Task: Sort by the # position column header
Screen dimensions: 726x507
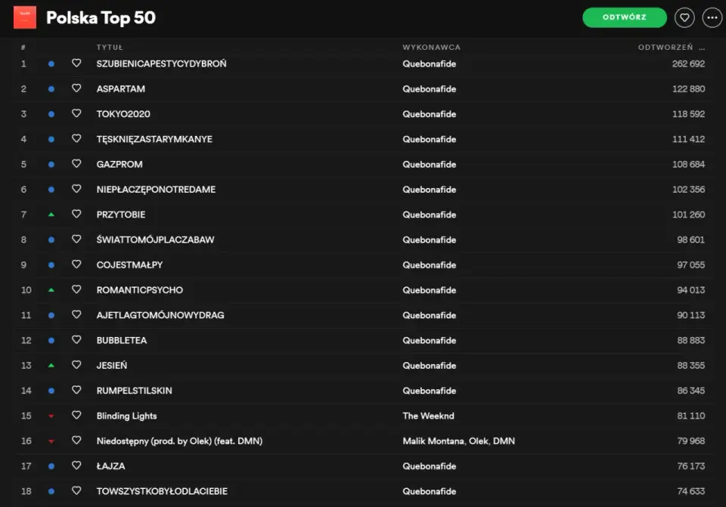Action: [x=23, y=47]
